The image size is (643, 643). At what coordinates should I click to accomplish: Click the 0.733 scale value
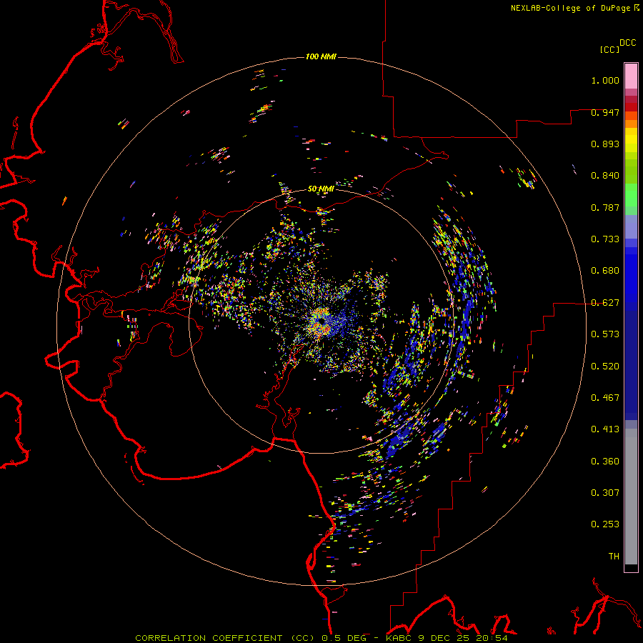[x=605, y=239]
